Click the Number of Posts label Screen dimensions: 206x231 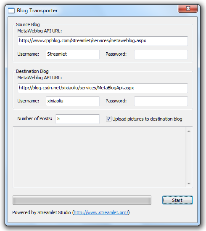pyautogui.click(x=34, y=118)
